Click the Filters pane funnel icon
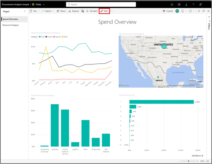This screenshot has height=164, width=212. (209, 21)
